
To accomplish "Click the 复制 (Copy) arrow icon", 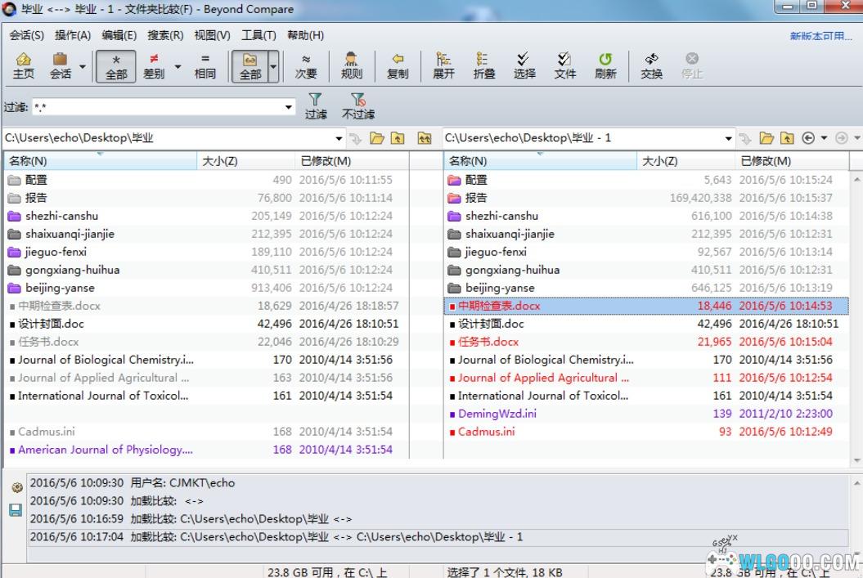I will [398, 65].
